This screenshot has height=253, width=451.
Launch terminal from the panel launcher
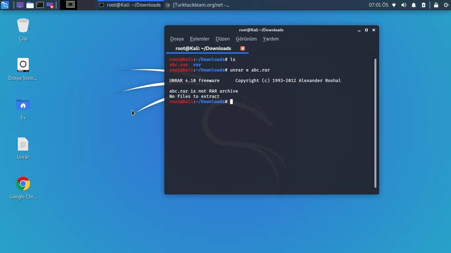pos(40,5)
